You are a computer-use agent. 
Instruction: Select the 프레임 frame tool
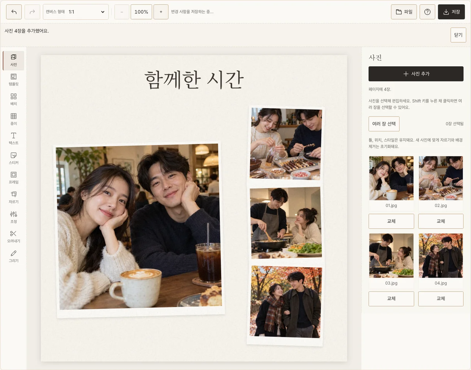point(14,178)
